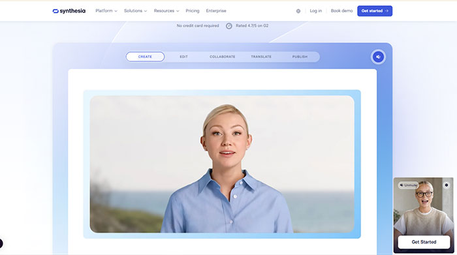Screen dimensions: 457x255
Task: Close the floating video widget
Action: (446, 185)
